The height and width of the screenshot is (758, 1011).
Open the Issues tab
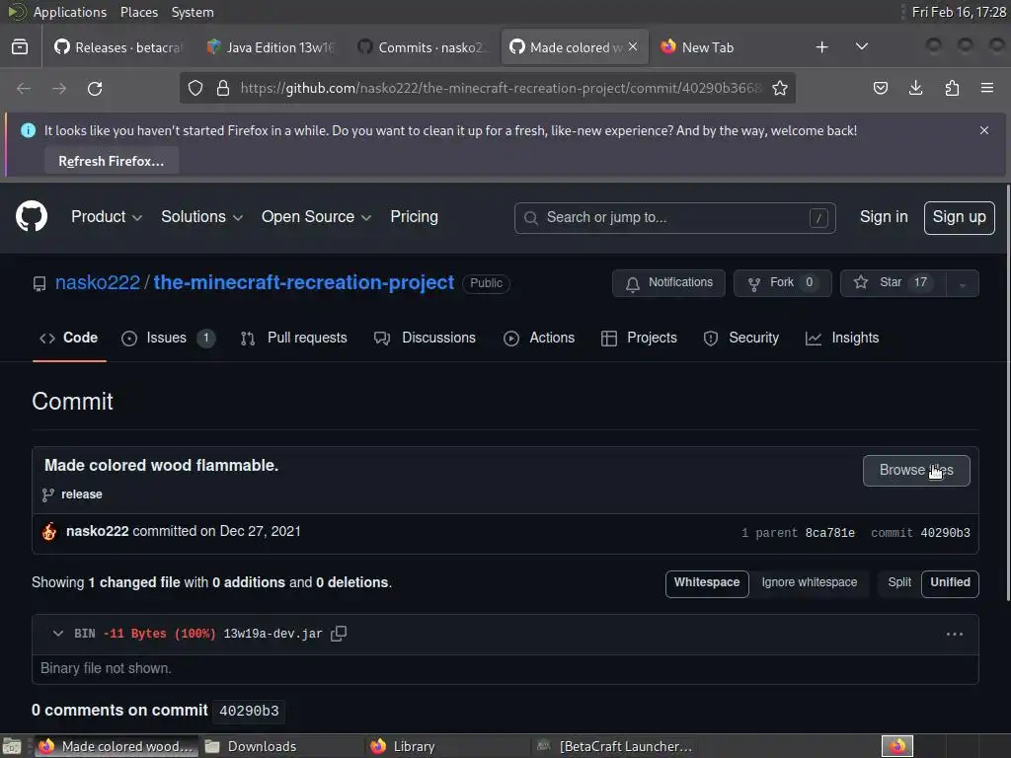point(168,339)
